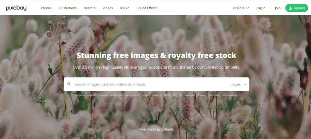Image resolution: width=311 pixels, height=139 pixels.
Task: Click the green Upload button
Action: tap(297, 8)
